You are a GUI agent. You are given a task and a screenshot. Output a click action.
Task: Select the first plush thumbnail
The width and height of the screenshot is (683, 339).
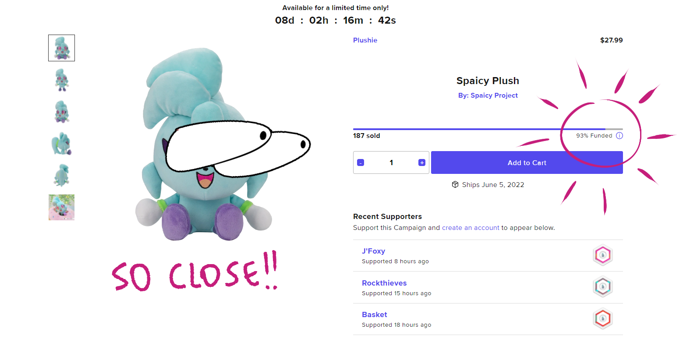[61, 48]
